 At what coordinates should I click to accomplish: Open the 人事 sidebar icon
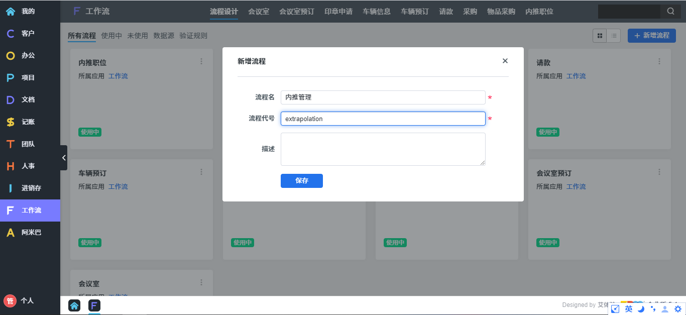[10, 166]
